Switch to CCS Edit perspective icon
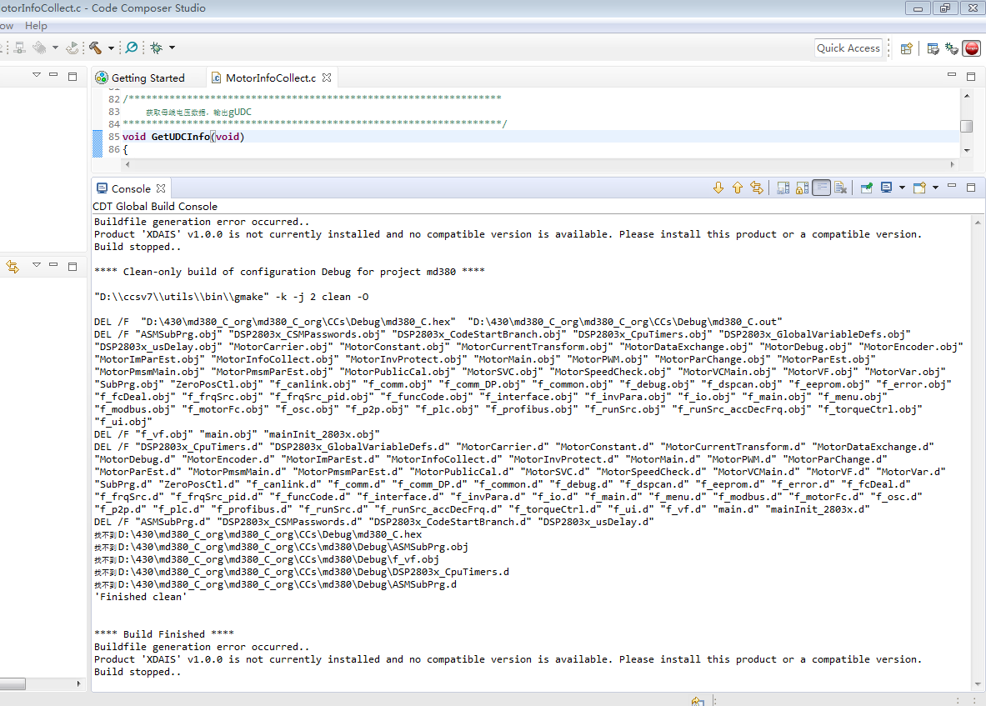986x706 pixels. tap(933, 48)
